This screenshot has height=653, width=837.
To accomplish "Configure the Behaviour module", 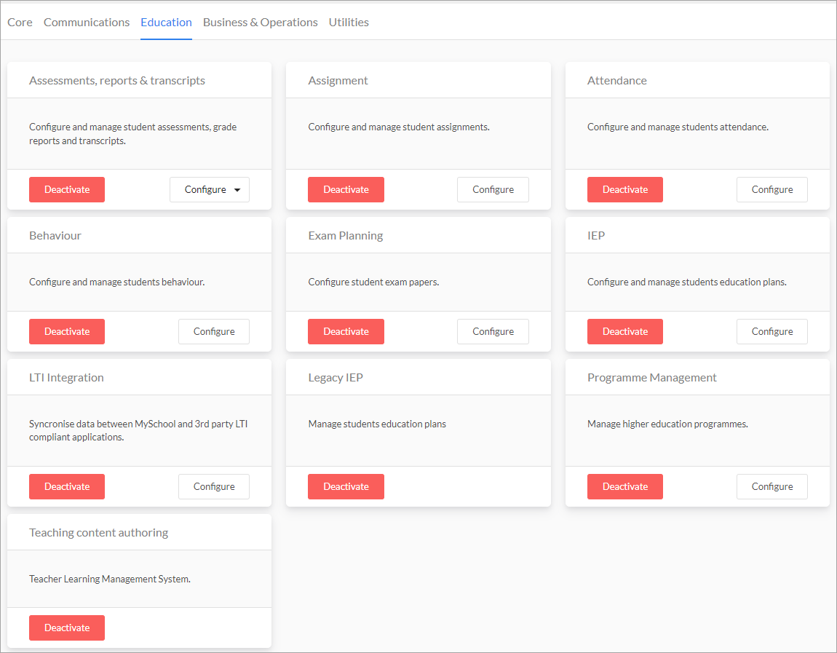I will coord(213,331).
